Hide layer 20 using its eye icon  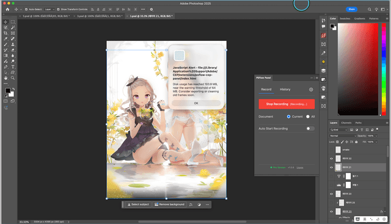point(331,194)
